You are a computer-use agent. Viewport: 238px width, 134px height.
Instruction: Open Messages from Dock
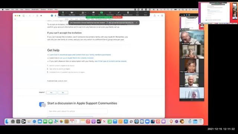coord(51,121)
